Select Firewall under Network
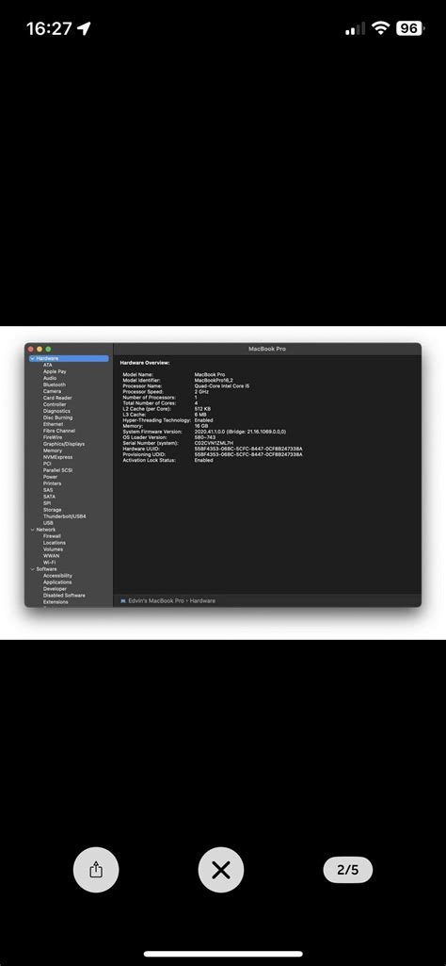This screenshot has height=966, width=446. click(52, 536)
